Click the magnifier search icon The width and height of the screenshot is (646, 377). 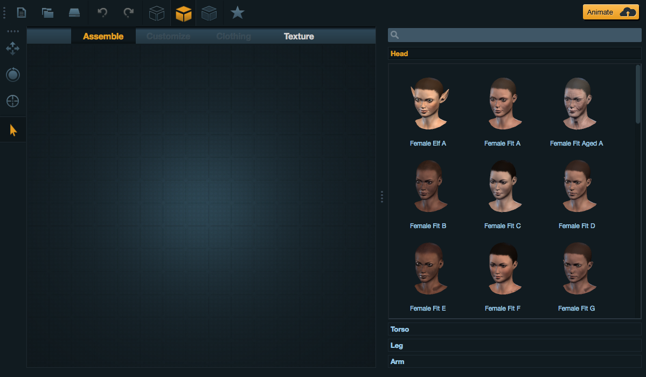pyautogui.click(x=395, y=35)
